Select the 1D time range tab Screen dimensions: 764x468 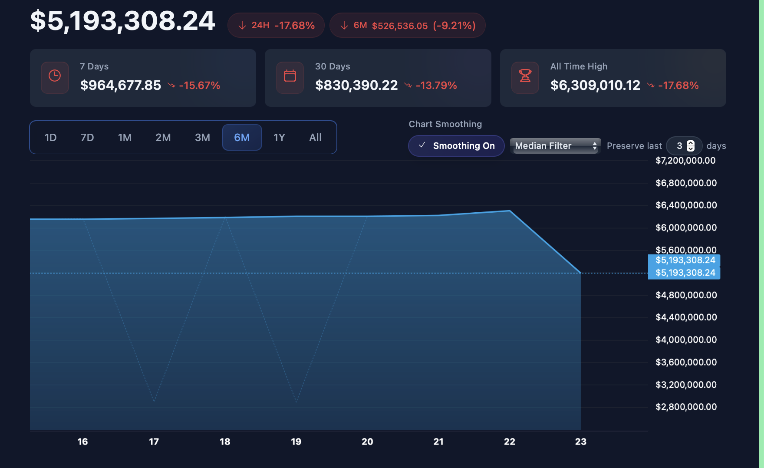(50, 138)
